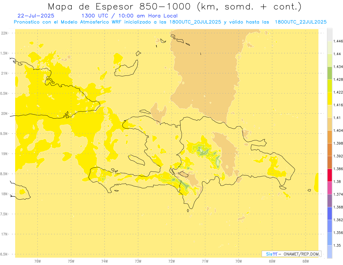Click the 22N latitude axis label
This screenshot has width=343, height=265.
pos(5,33)
